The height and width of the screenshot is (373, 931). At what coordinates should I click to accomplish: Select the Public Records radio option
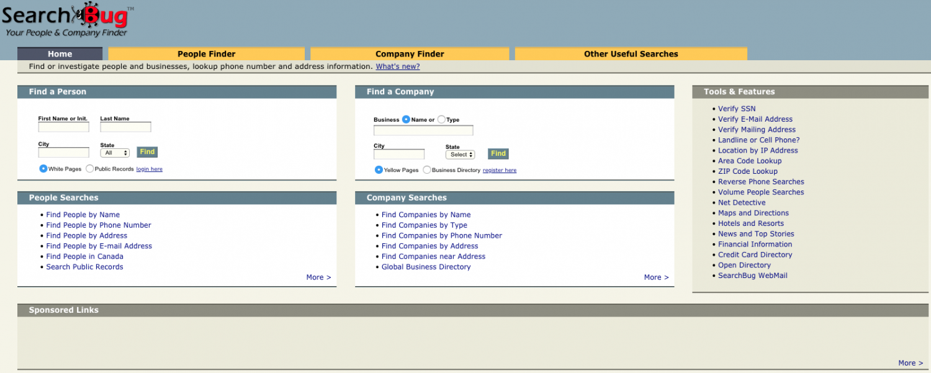pos(90,169)
